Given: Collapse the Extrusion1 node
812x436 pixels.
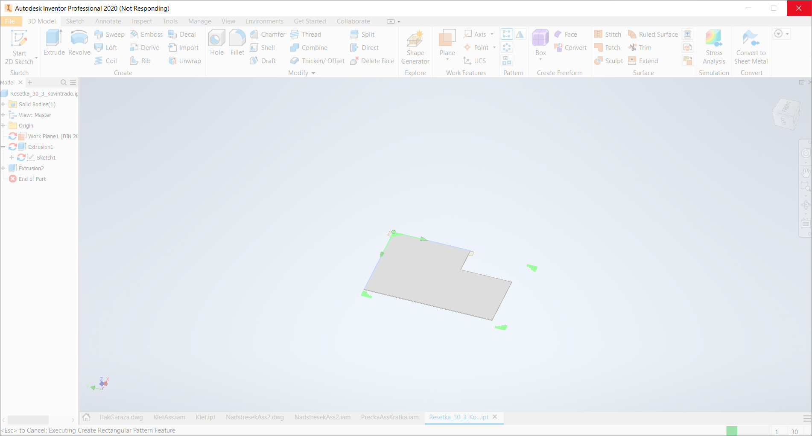Looking at the screenshot, I should (x=3, y=147).
